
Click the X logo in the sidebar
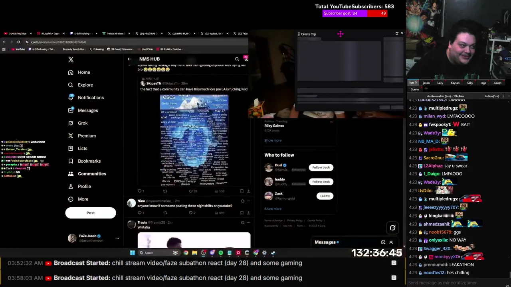[x=71, y=59]
